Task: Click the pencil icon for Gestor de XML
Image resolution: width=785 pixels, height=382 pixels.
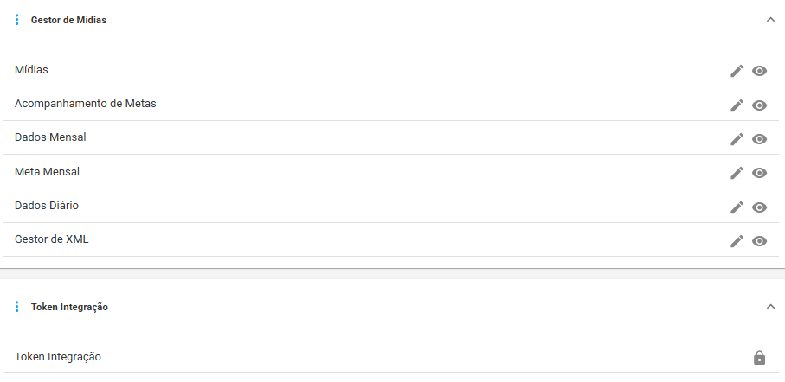Action: [x=737, y=241]
